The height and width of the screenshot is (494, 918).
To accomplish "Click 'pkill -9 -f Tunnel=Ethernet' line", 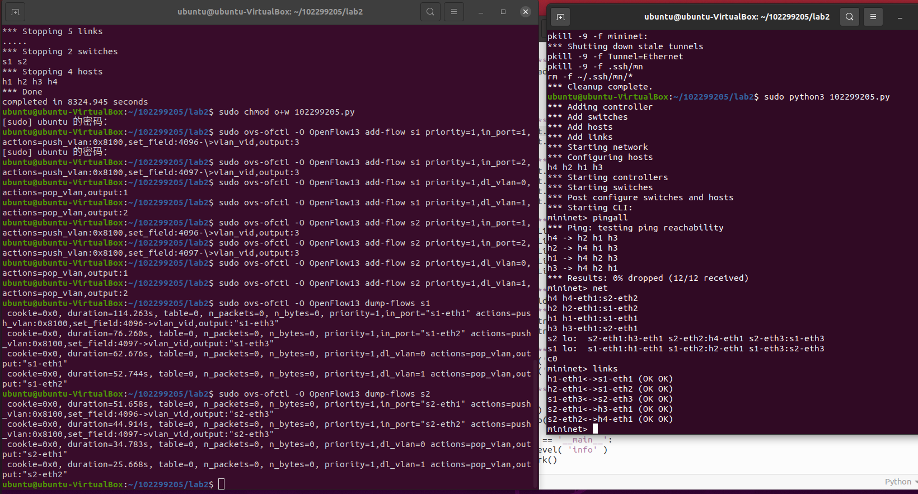I will pos(615,57).
